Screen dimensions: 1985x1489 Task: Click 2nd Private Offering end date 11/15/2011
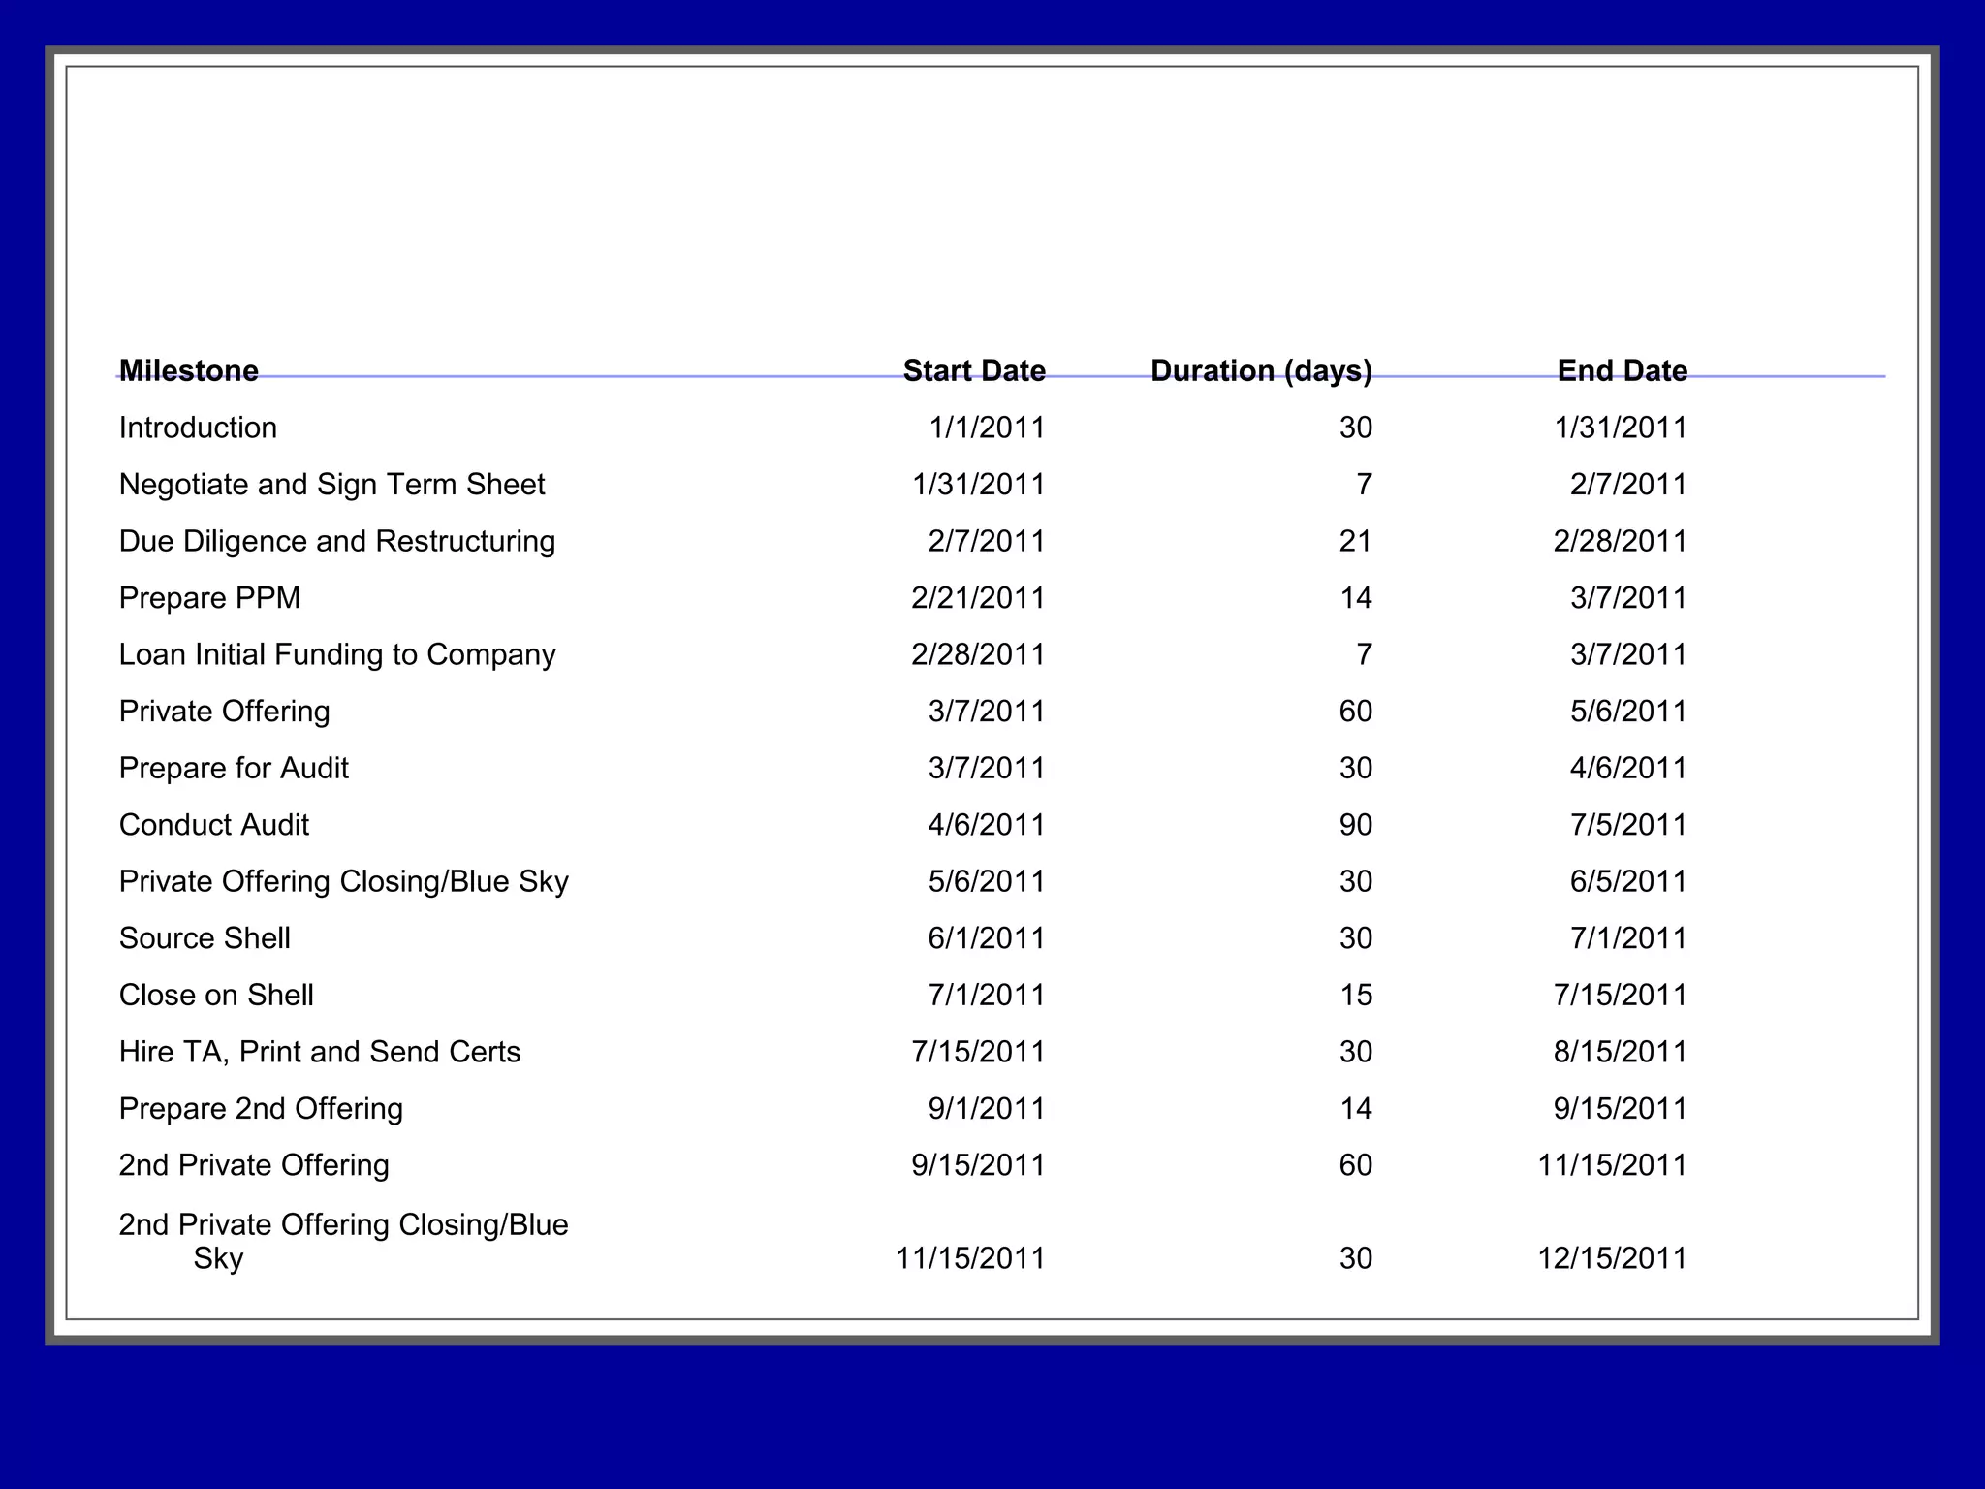pos(1612,1165)
